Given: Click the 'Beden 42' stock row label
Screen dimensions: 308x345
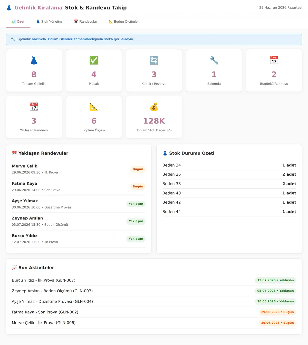Looking at the screenshot, I should pyautogui.click(x=171, y=202).
